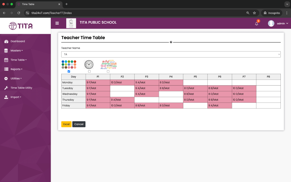Click the site information icon in the address bar
Image resolution: width=291 pixels, height=182 pixels.
coord(27,13)
